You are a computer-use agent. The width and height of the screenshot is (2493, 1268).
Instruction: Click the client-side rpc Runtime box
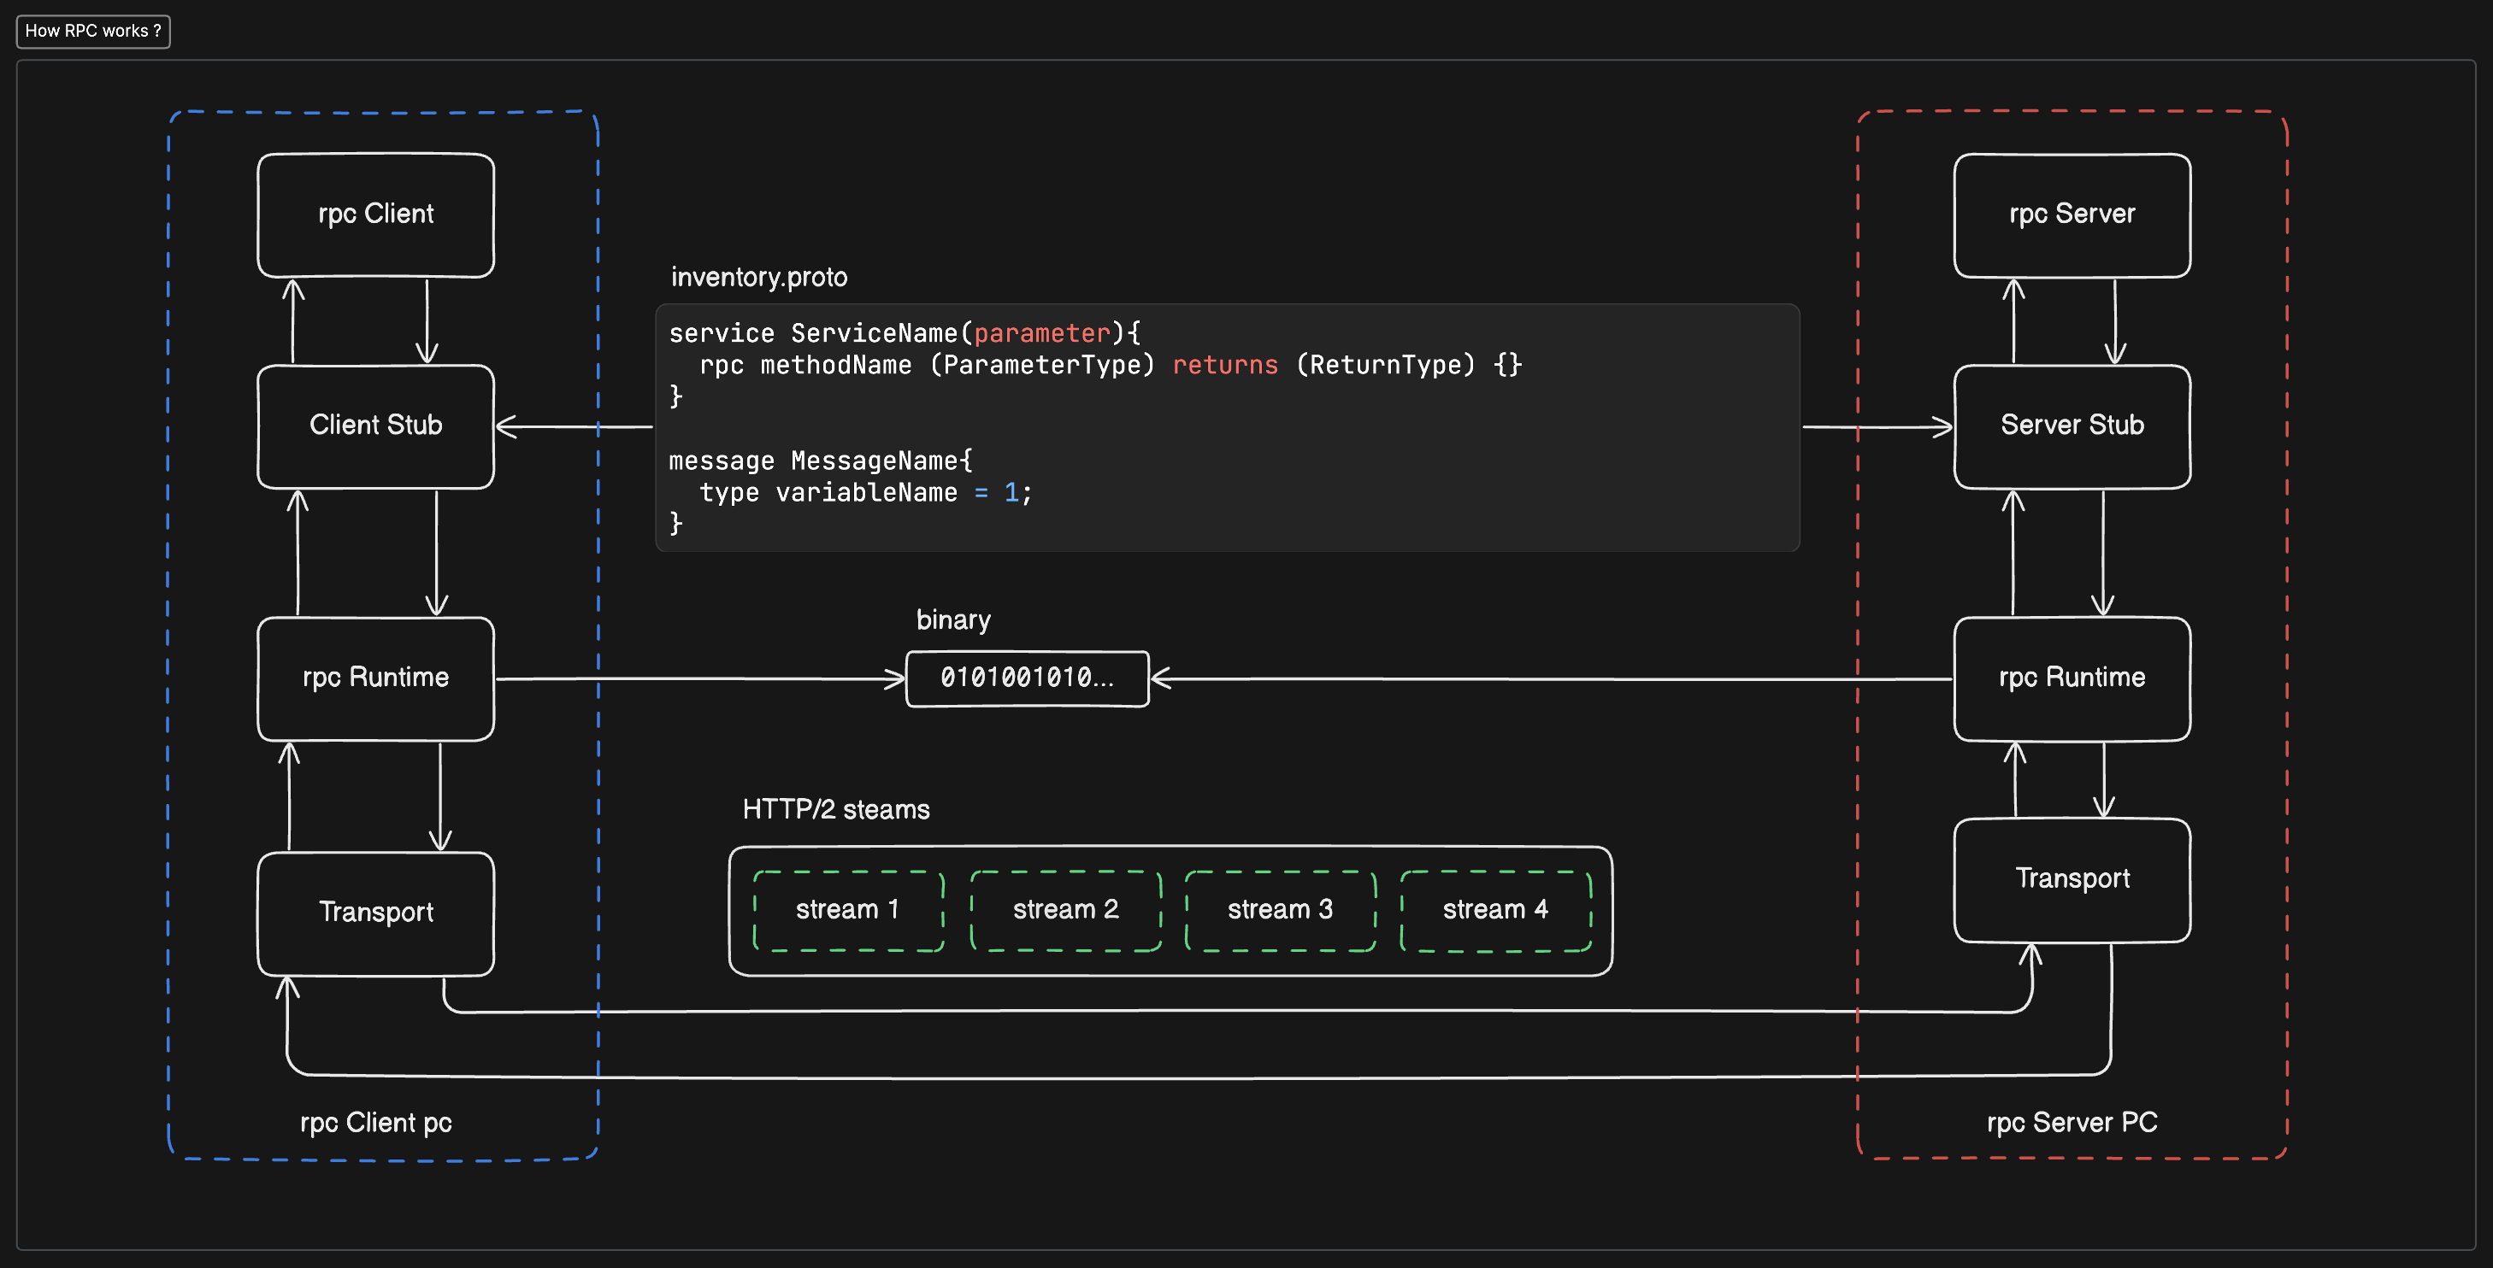point(375,678)
